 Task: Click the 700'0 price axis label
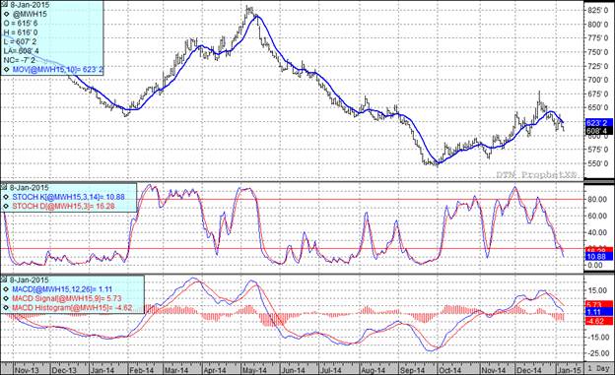[x=597, y=80]
